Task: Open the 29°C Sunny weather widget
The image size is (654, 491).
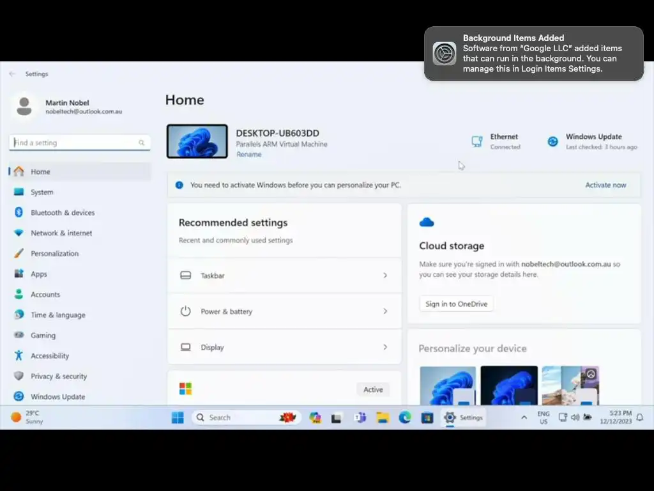Action: click(27, 417)
